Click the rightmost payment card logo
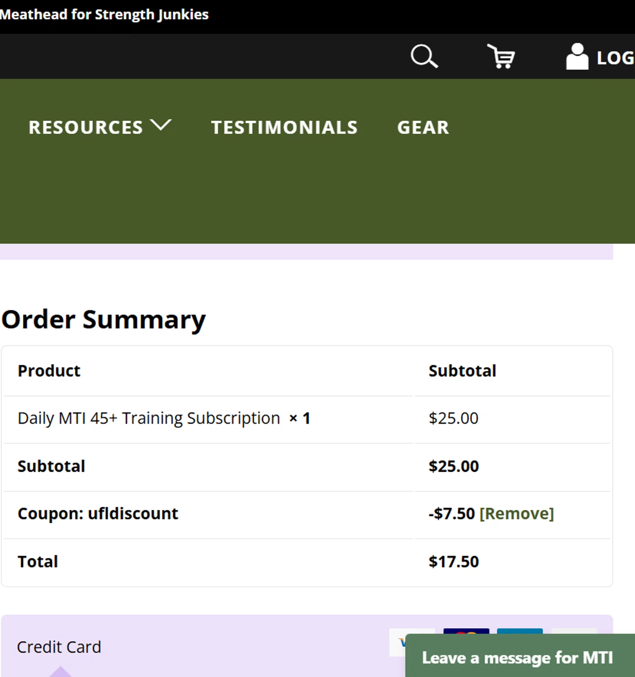The width and height of the screenshot is (635, 677). click(x=574, y=631)
